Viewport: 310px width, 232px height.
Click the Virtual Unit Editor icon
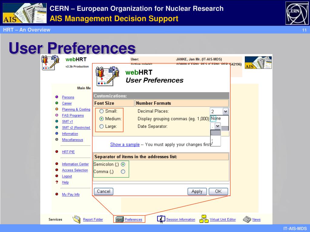(x=204, y=219)
